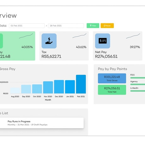Image resolution: width=145 pixels, height=145 pixels.
Task: Click the FDC pay point progress bar
Action: [138, 78]
